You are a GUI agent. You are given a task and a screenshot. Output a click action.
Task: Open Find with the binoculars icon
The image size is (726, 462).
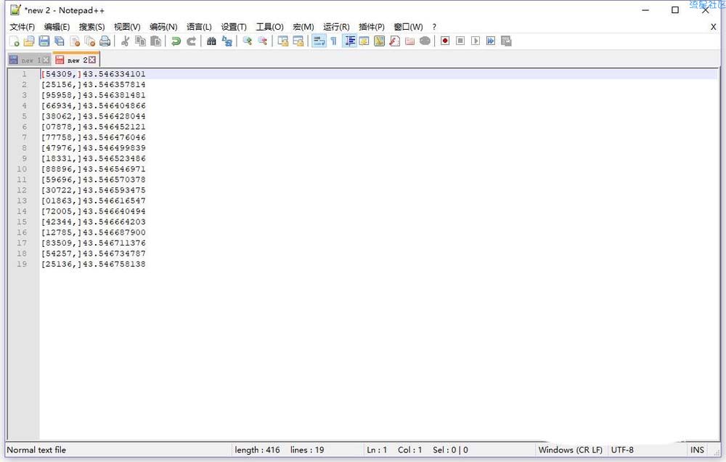pyautogui.click(x=211, y=41)
